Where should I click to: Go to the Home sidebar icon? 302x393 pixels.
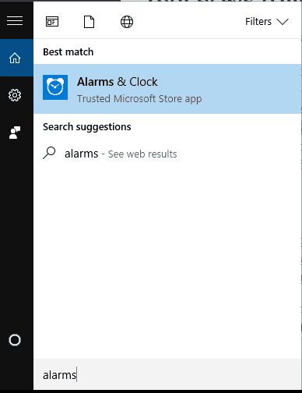point(15,58)
